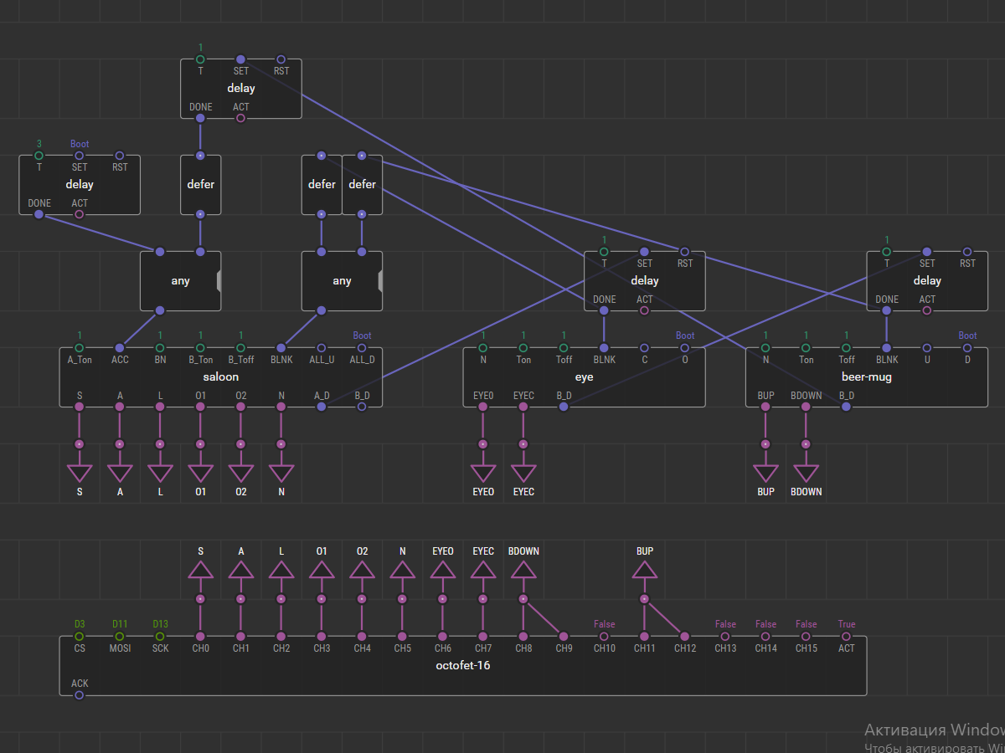The height and width of the screenshot is (753, 1005).
Task: Click the CS pin labeled D3
Action: (80, 637)
